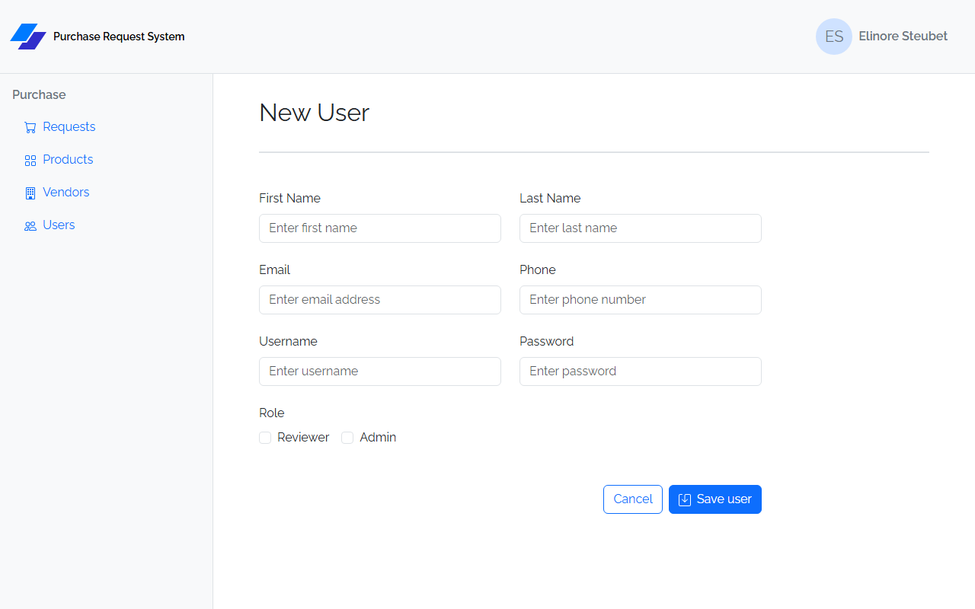975x609 pixels.
Task: Click the New User page heading
Action: [315, 113]
